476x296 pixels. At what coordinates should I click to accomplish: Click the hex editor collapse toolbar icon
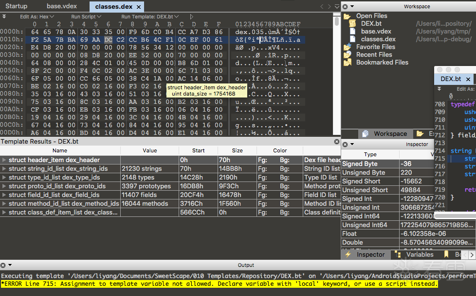[x=4, y=16]
